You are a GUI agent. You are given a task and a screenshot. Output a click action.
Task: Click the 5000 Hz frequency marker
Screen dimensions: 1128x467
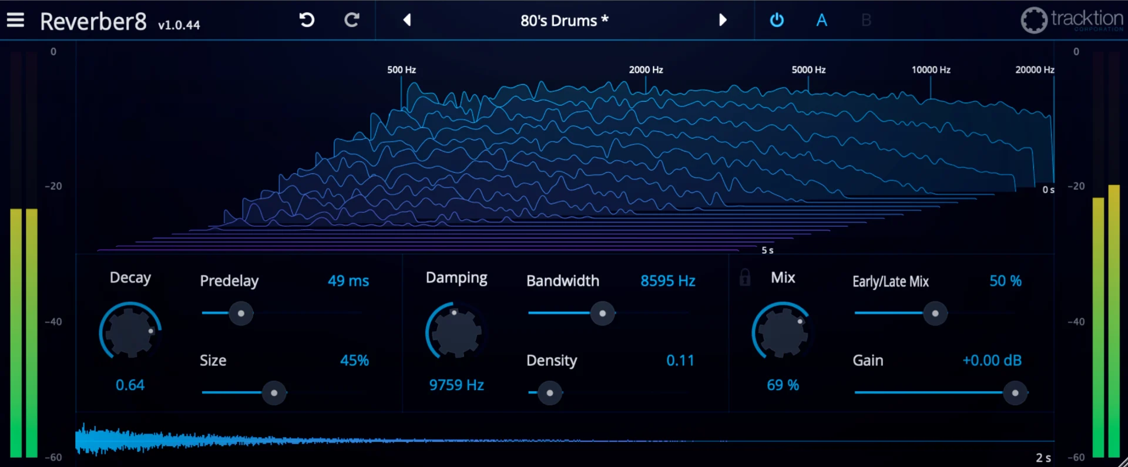click(808, 69)
